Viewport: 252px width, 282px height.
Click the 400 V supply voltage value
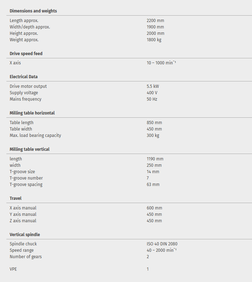(x=152, y=93)
